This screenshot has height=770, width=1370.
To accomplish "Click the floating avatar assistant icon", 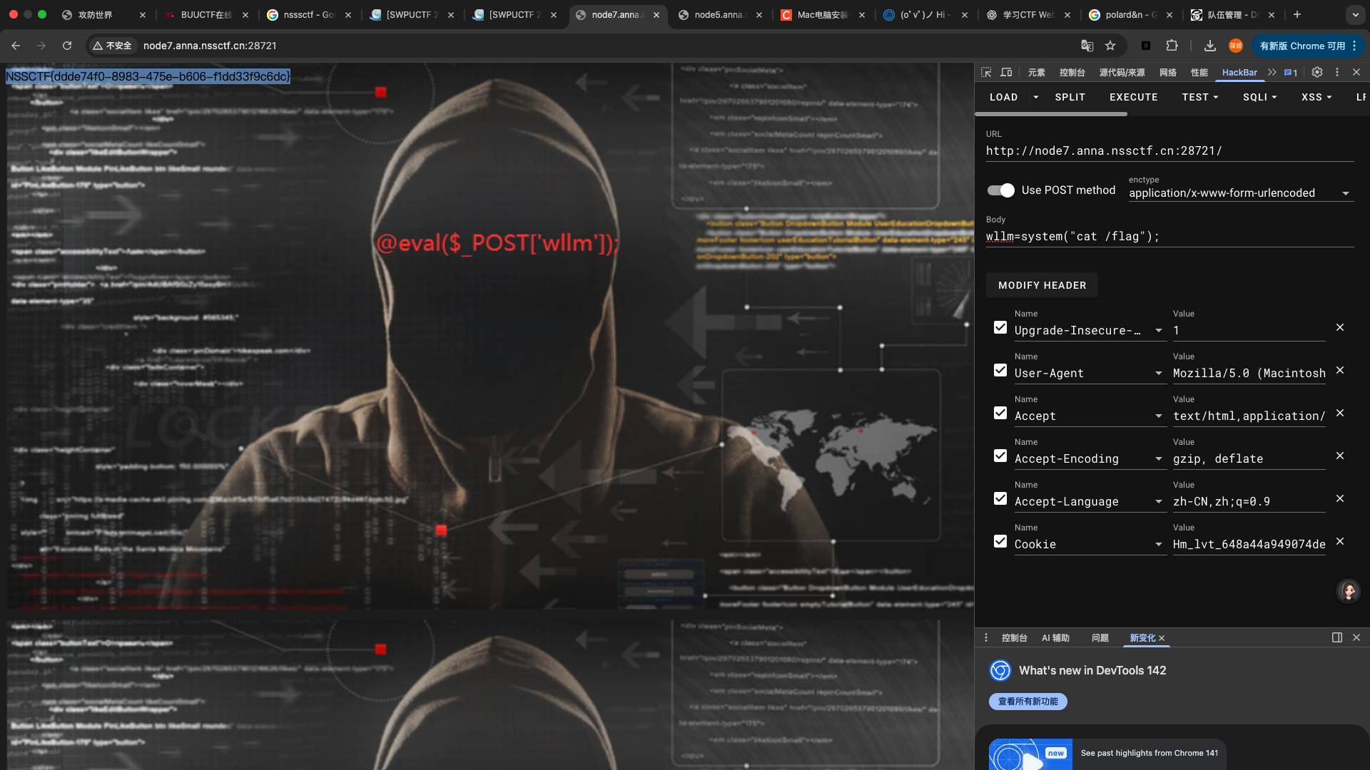I will tap(1349, 591).
